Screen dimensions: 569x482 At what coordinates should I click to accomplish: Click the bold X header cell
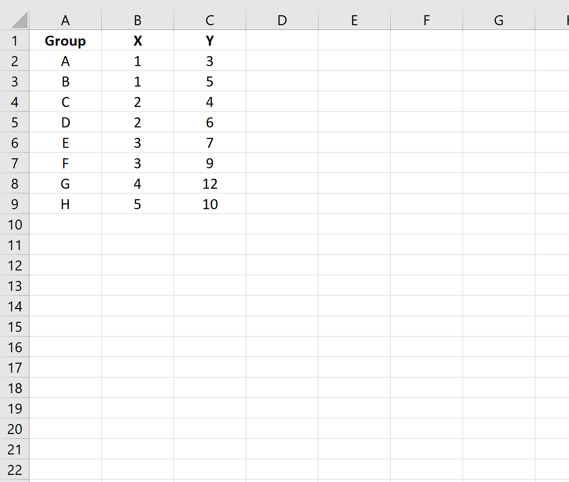137,40
